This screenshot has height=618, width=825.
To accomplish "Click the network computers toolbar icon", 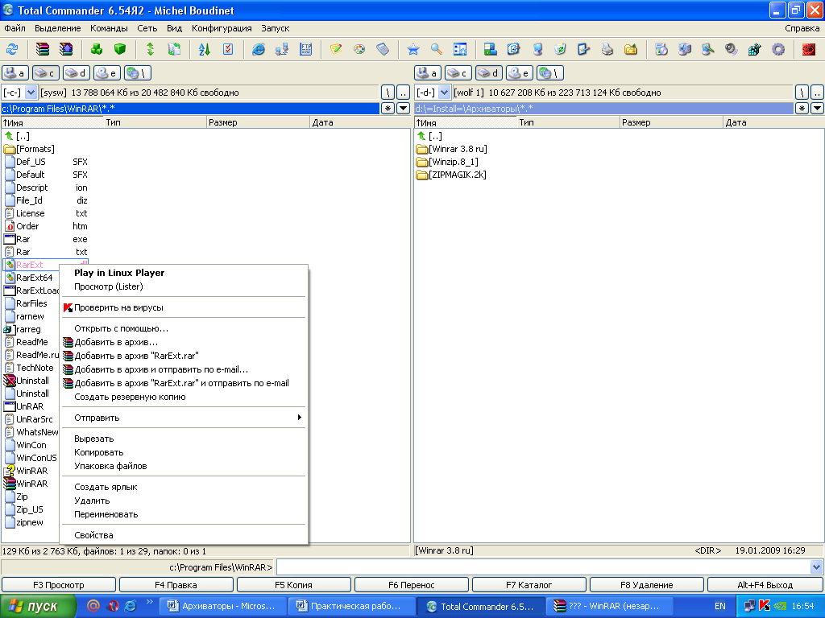I will [282, 49].
